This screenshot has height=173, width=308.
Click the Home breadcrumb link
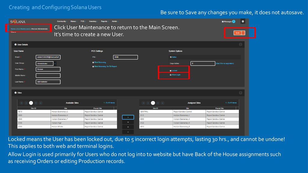[x=13, y=29]
